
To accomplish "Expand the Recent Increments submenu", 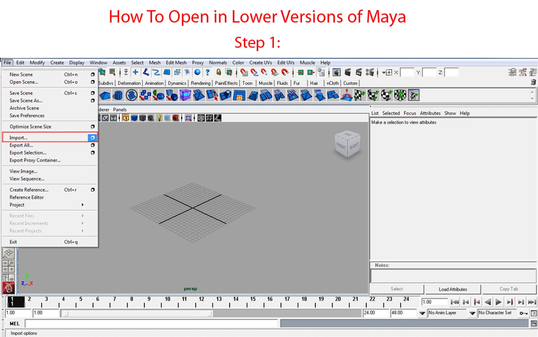I will click(x=83, y=223).
